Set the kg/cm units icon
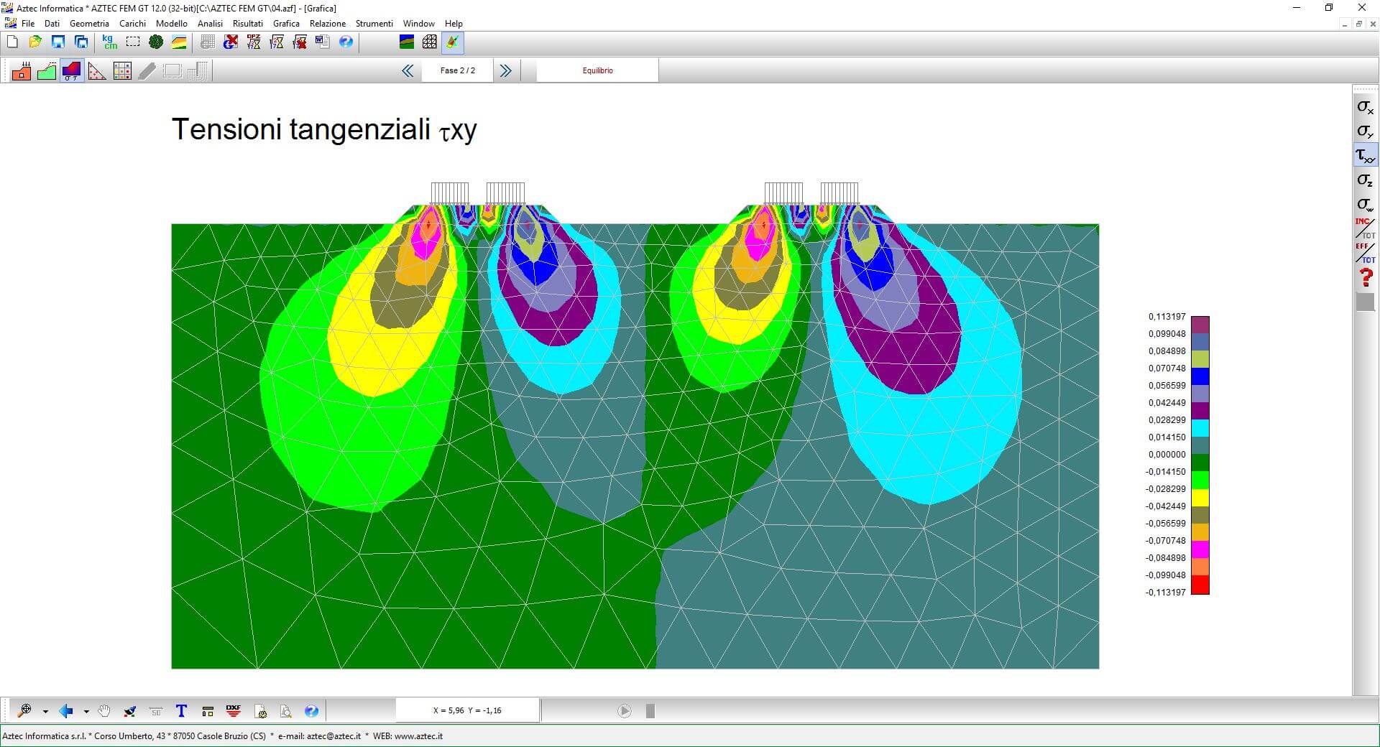 [x=109, y=42]
